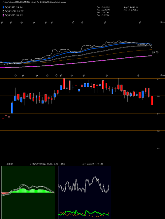The image size is (165, 219).
Task: Click the 'Pre L: 37.88' value
Action: (103, 12)
